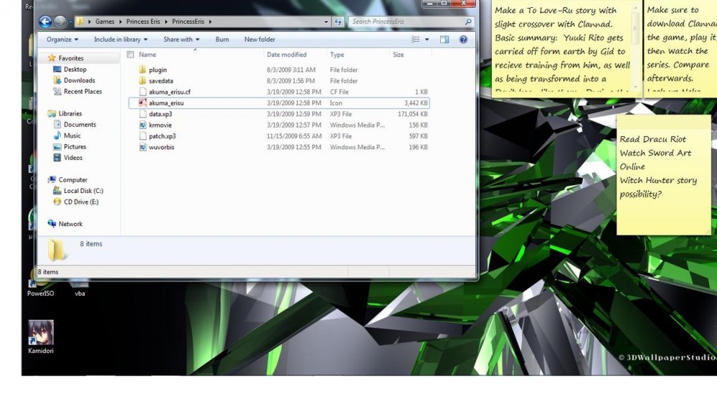Screen dimensions: 717x404
Task: Select Local Disk (C:) in navigation pane
Action: tap(83, 191)
